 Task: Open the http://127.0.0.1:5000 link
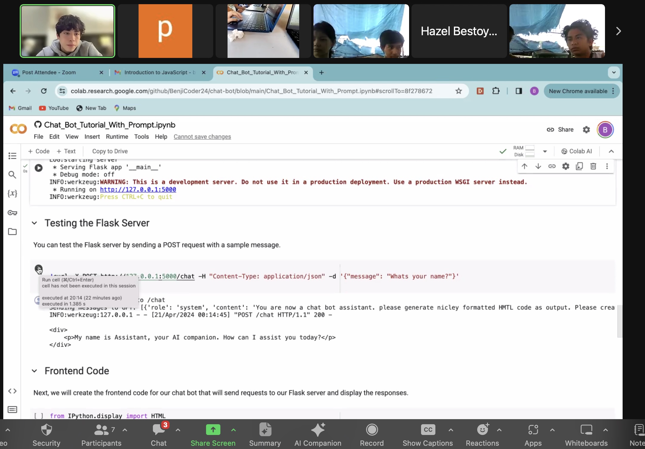click(x=138, y=190)
